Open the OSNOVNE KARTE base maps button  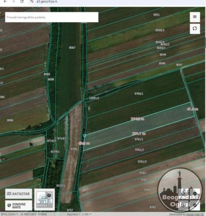tap(18, 205)
